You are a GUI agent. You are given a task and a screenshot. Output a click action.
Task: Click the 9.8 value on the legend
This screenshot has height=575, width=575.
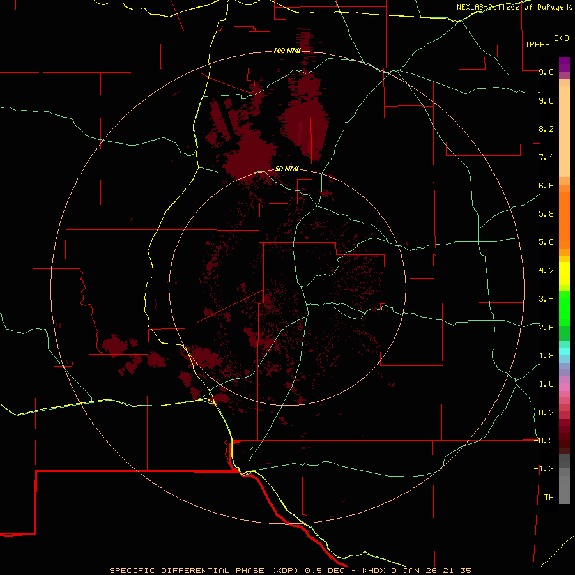pyautogui.click(x=546, y=72)
